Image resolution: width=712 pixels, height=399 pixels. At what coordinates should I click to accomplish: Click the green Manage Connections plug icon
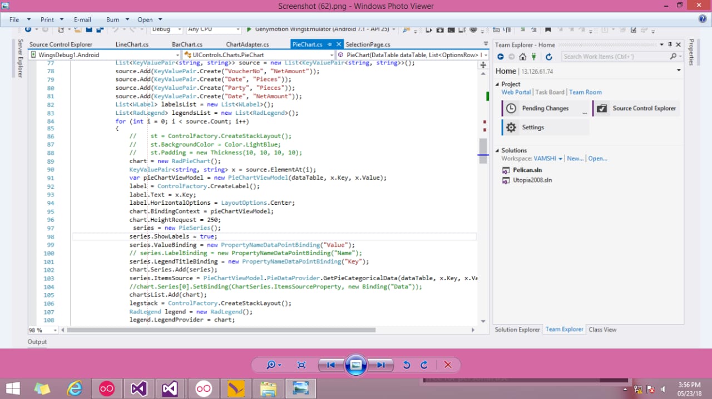(x=534, y=57)
